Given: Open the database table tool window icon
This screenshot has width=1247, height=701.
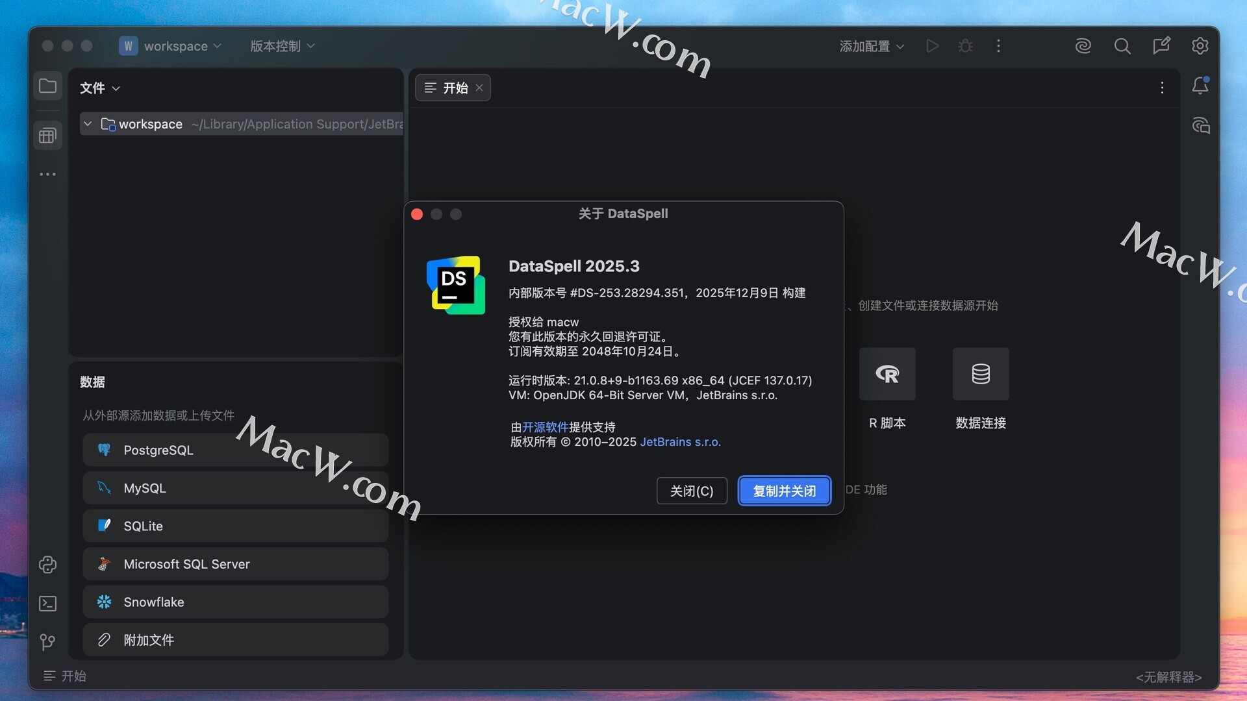Looking at the screenshot, I should 47,136.
